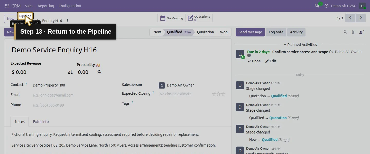Open the Tags selection field
The image size is (370, 154).
point(192,104)
